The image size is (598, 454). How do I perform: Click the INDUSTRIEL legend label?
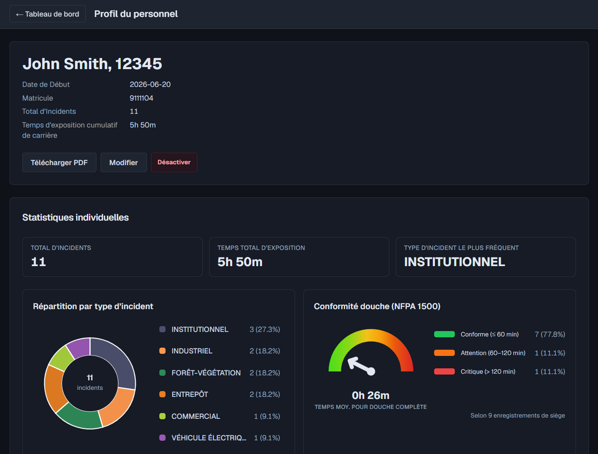tap(192, 351)
